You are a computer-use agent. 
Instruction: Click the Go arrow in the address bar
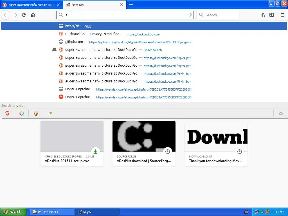pos(189,15)
